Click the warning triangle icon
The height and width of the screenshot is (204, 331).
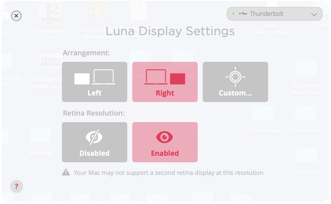66,172
